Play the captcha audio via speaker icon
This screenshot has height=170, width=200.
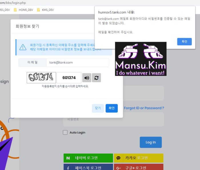(x=87, y=78)
